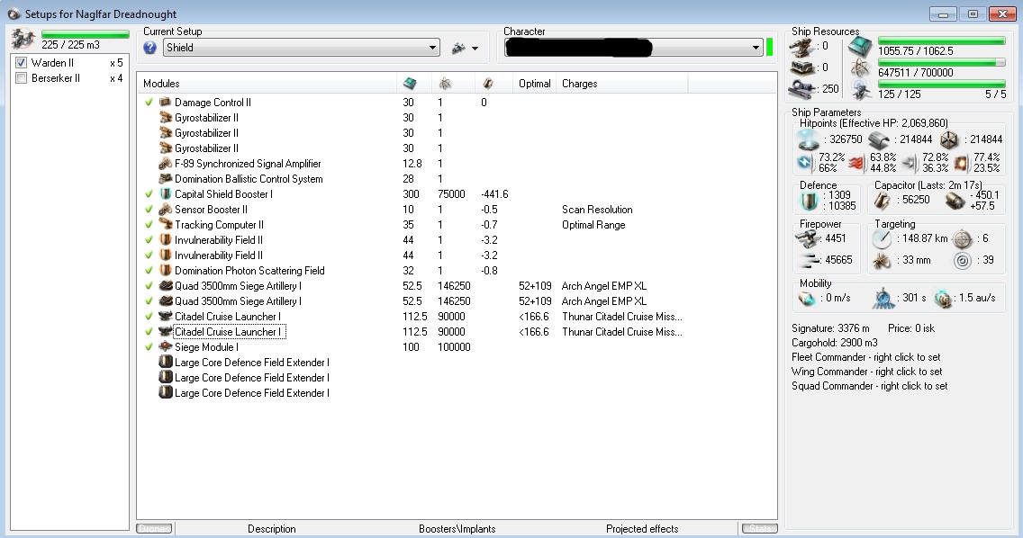Viewport: 1023px width, 538px height.
Task: Open the Current Setup dropdown showing Shield
Action: click(x=301, y=48)
